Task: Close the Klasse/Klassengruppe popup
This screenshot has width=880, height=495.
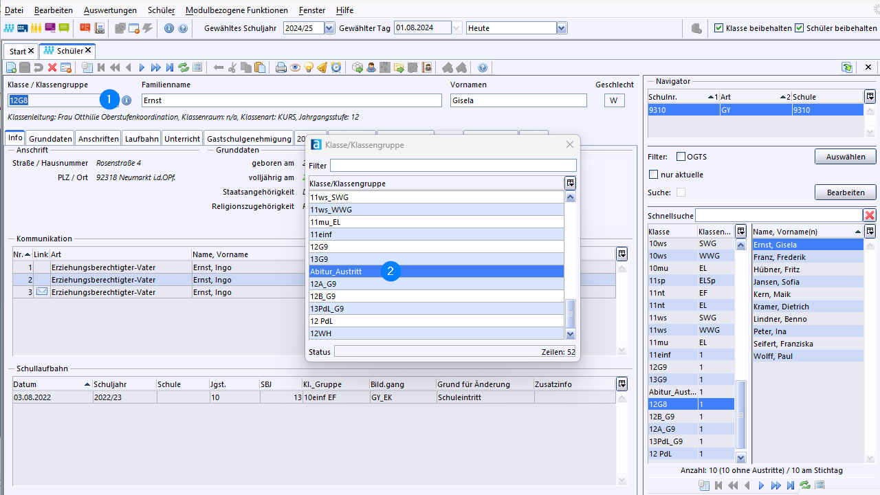Action: pyautogui.click(x=569, y=144)
